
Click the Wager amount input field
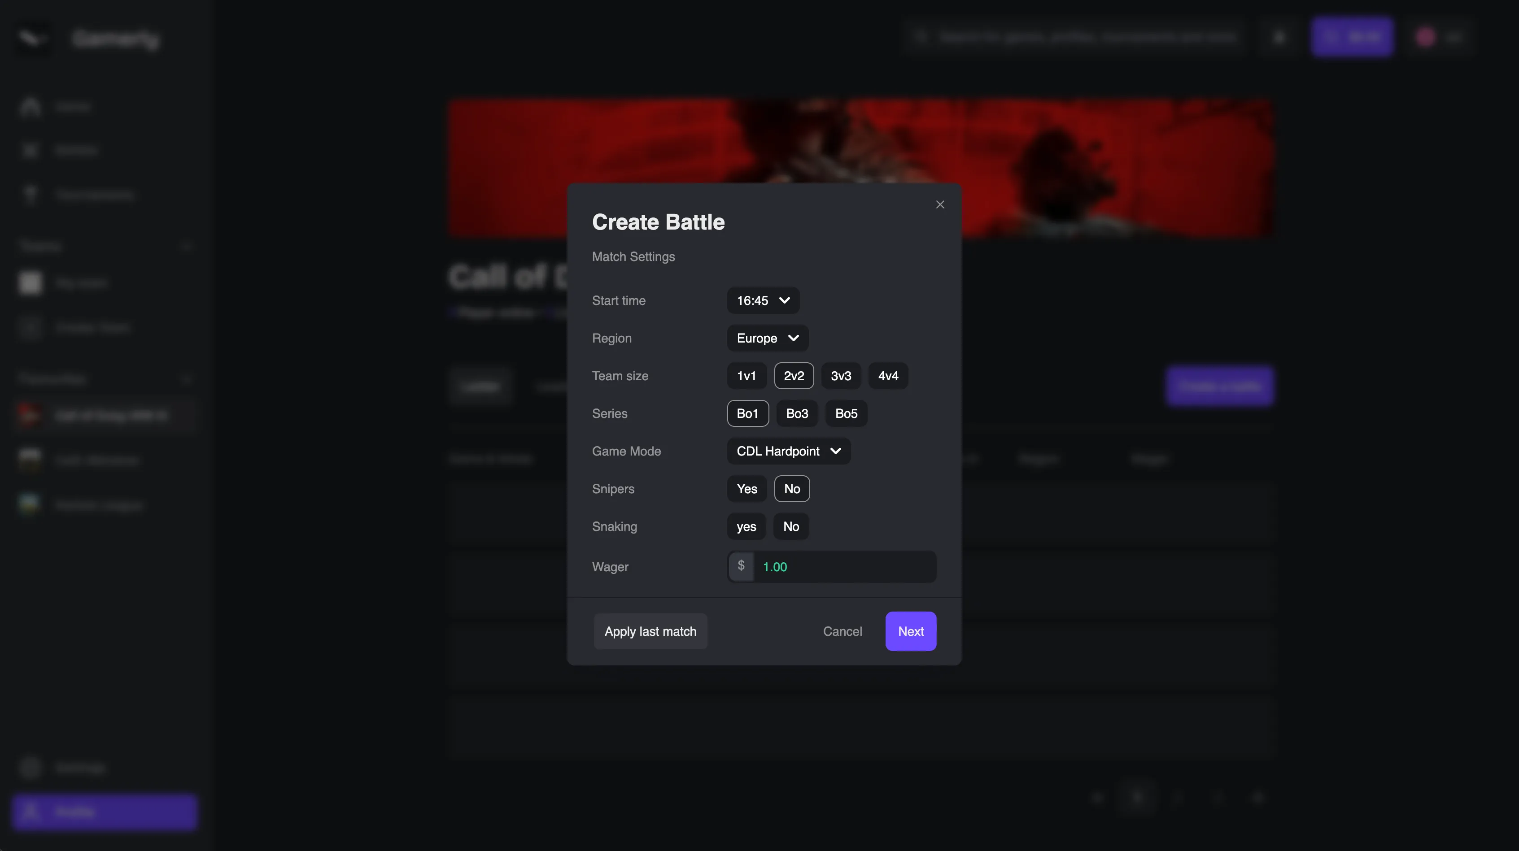point(844,567)
